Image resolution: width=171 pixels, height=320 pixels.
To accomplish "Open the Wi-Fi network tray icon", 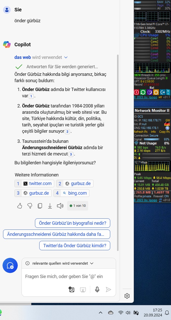I will coord(121,313).
